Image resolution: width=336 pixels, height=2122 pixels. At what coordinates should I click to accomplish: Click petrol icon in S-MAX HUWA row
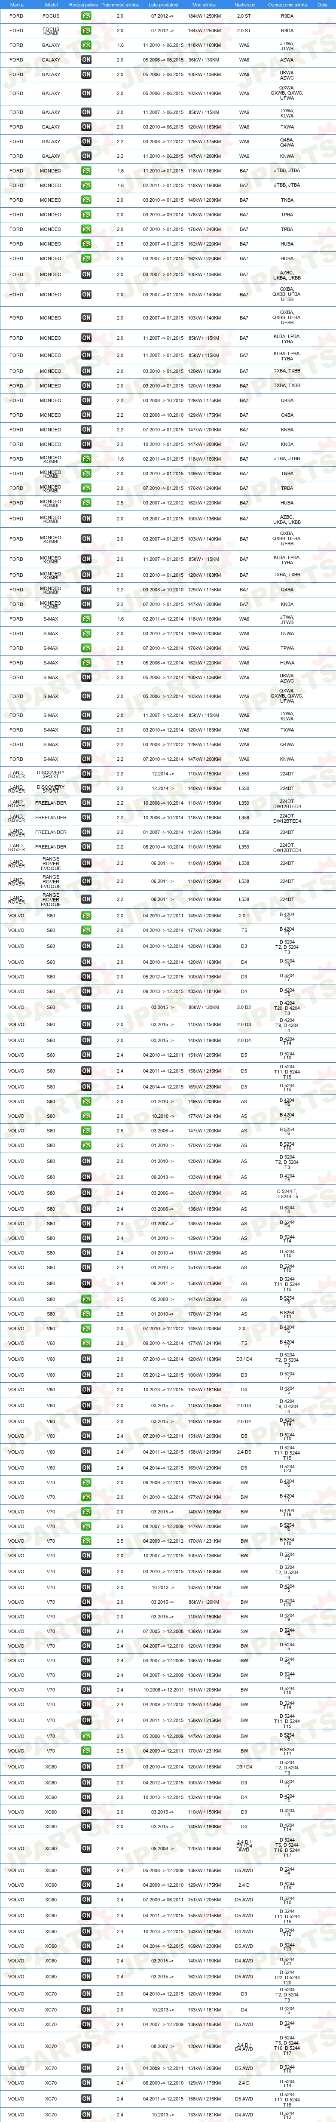pyautogui.click(x=86, y=662)
